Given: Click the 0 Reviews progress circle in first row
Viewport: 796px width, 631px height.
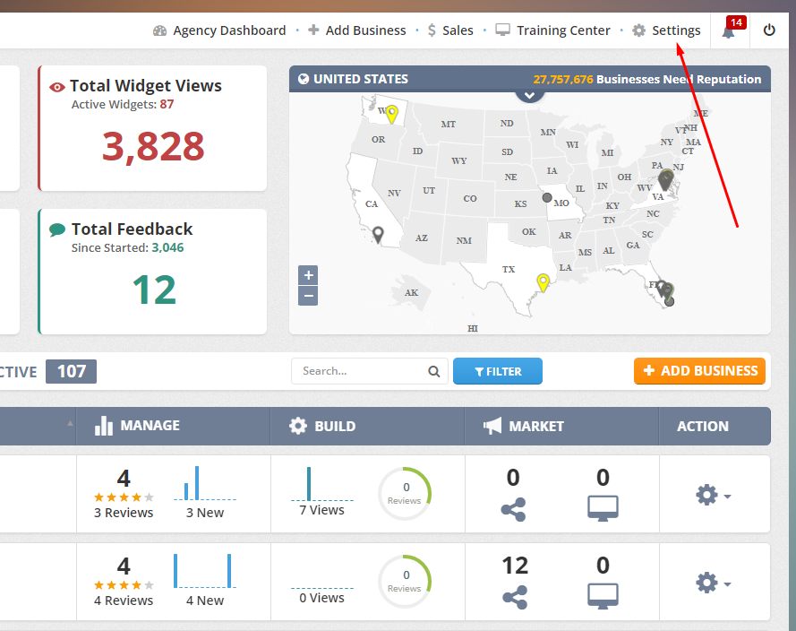Looking at the screenshot, I should pyautogui.click(x=404, y=494).
